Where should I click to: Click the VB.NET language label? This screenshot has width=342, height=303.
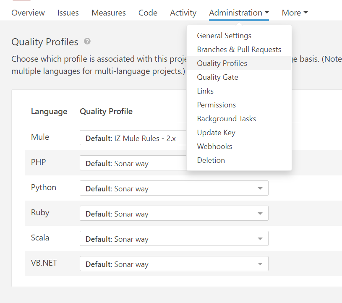[44, 263]
